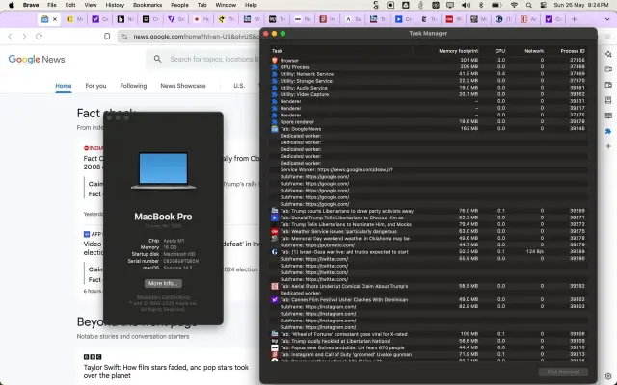Viewport: 617px width, 385px height.
Task: Close the active Google News browser tab
Action: click(55, 19)
